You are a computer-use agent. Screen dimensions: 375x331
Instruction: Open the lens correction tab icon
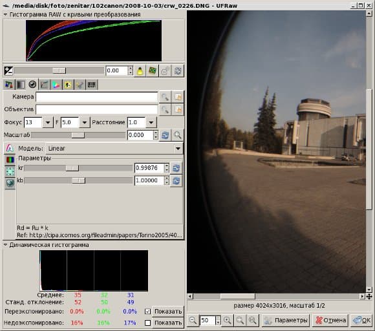pos(32,84)
